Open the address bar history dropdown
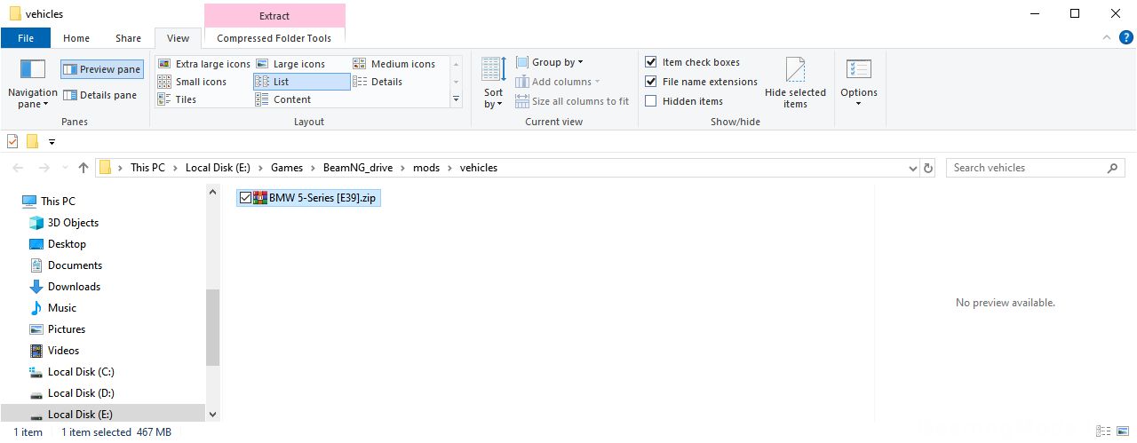1137x443 pixels. (x=913, y=168)
